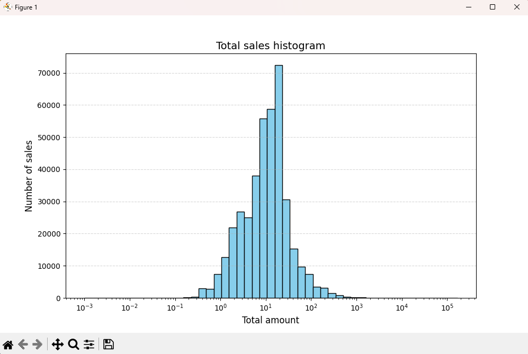The image size is (528, 354).
Task: Click the 70000 y-axis tick label
Action: 49,74
